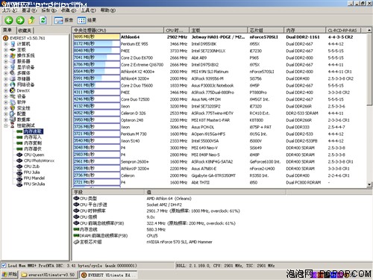Expand the 服务器 server node
This screenshot has height=280, width=373.
(x=6, y=61)
